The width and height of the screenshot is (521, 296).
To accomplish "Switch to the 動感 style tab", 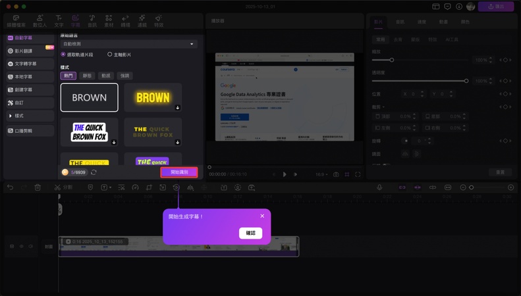I will 107,76.
